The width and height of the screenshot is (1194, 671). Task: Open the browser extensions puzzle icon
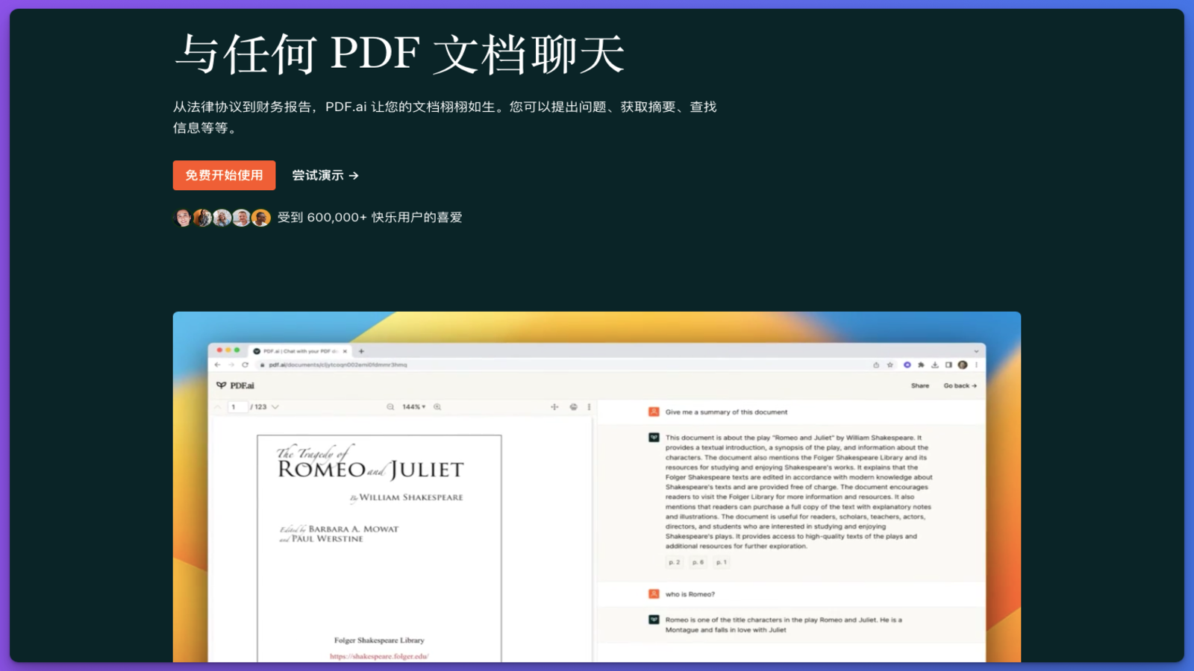point(922,365)
